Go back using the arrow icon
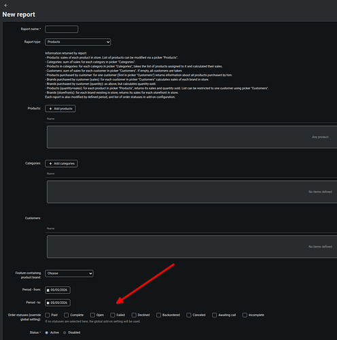 (x=6, y=5)
